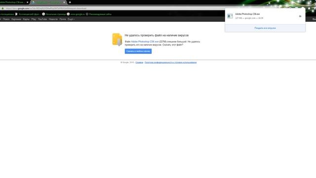Close the active second browser tab
Screen dimensions: 316x178
64,2
